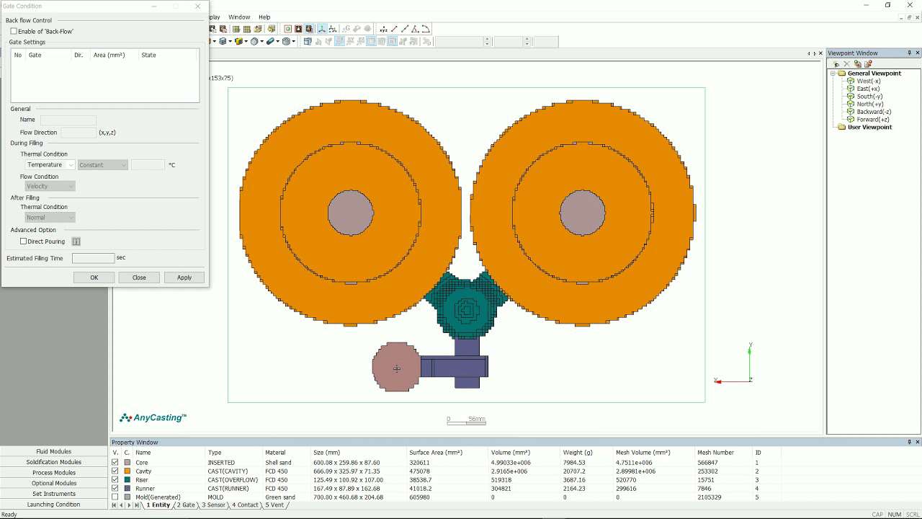Click the Apply button
The height and width of the screenshot is (519, 922).
(184, 278)
